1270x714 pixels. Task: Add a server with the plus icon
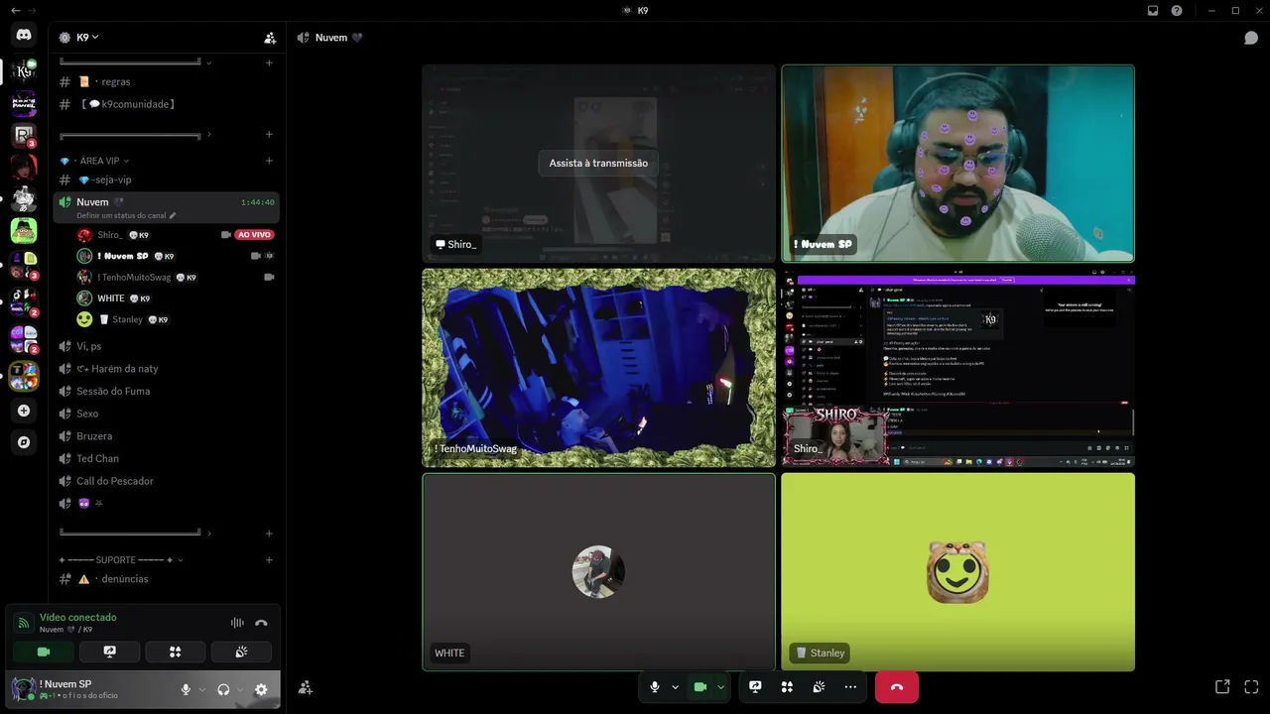pyautogui.click(x=24, y=411)
